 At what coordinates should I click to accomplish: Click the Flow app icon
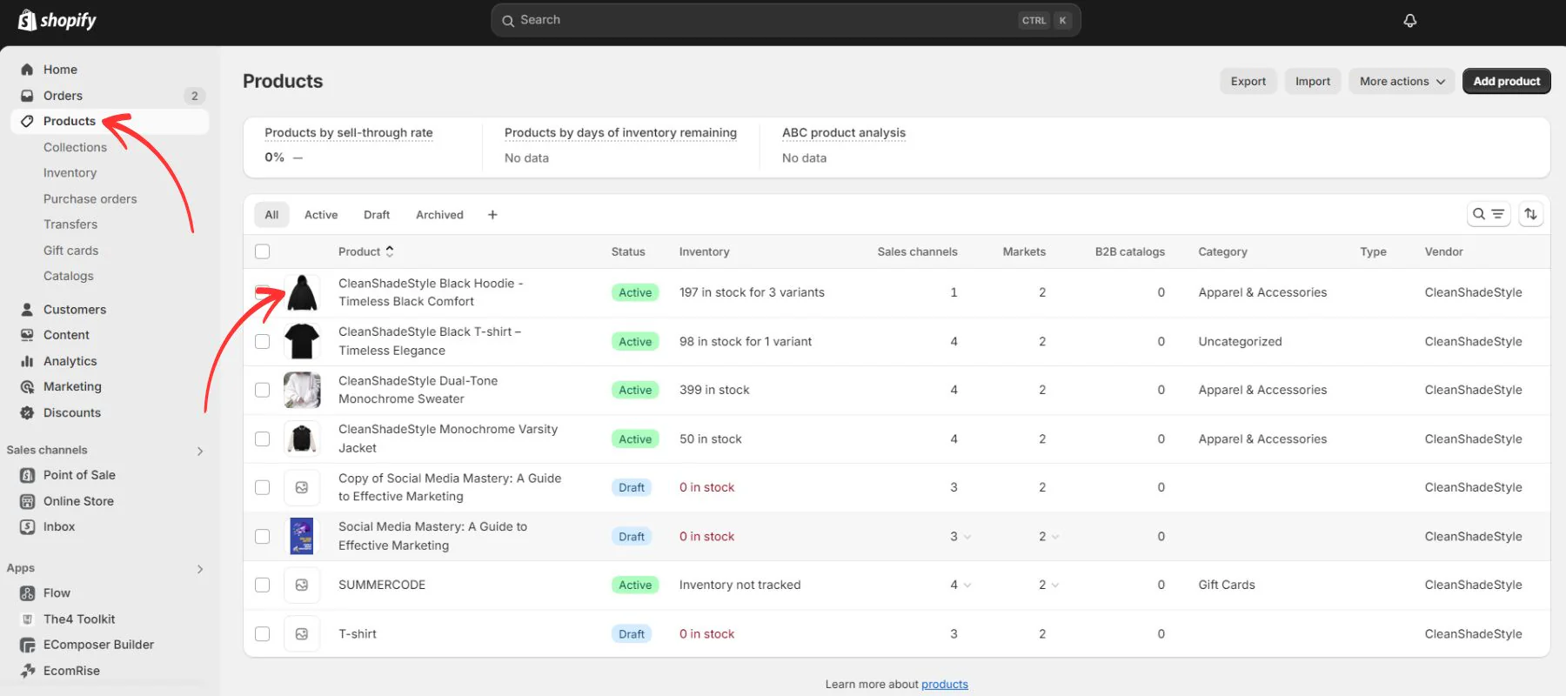(27, 593)
